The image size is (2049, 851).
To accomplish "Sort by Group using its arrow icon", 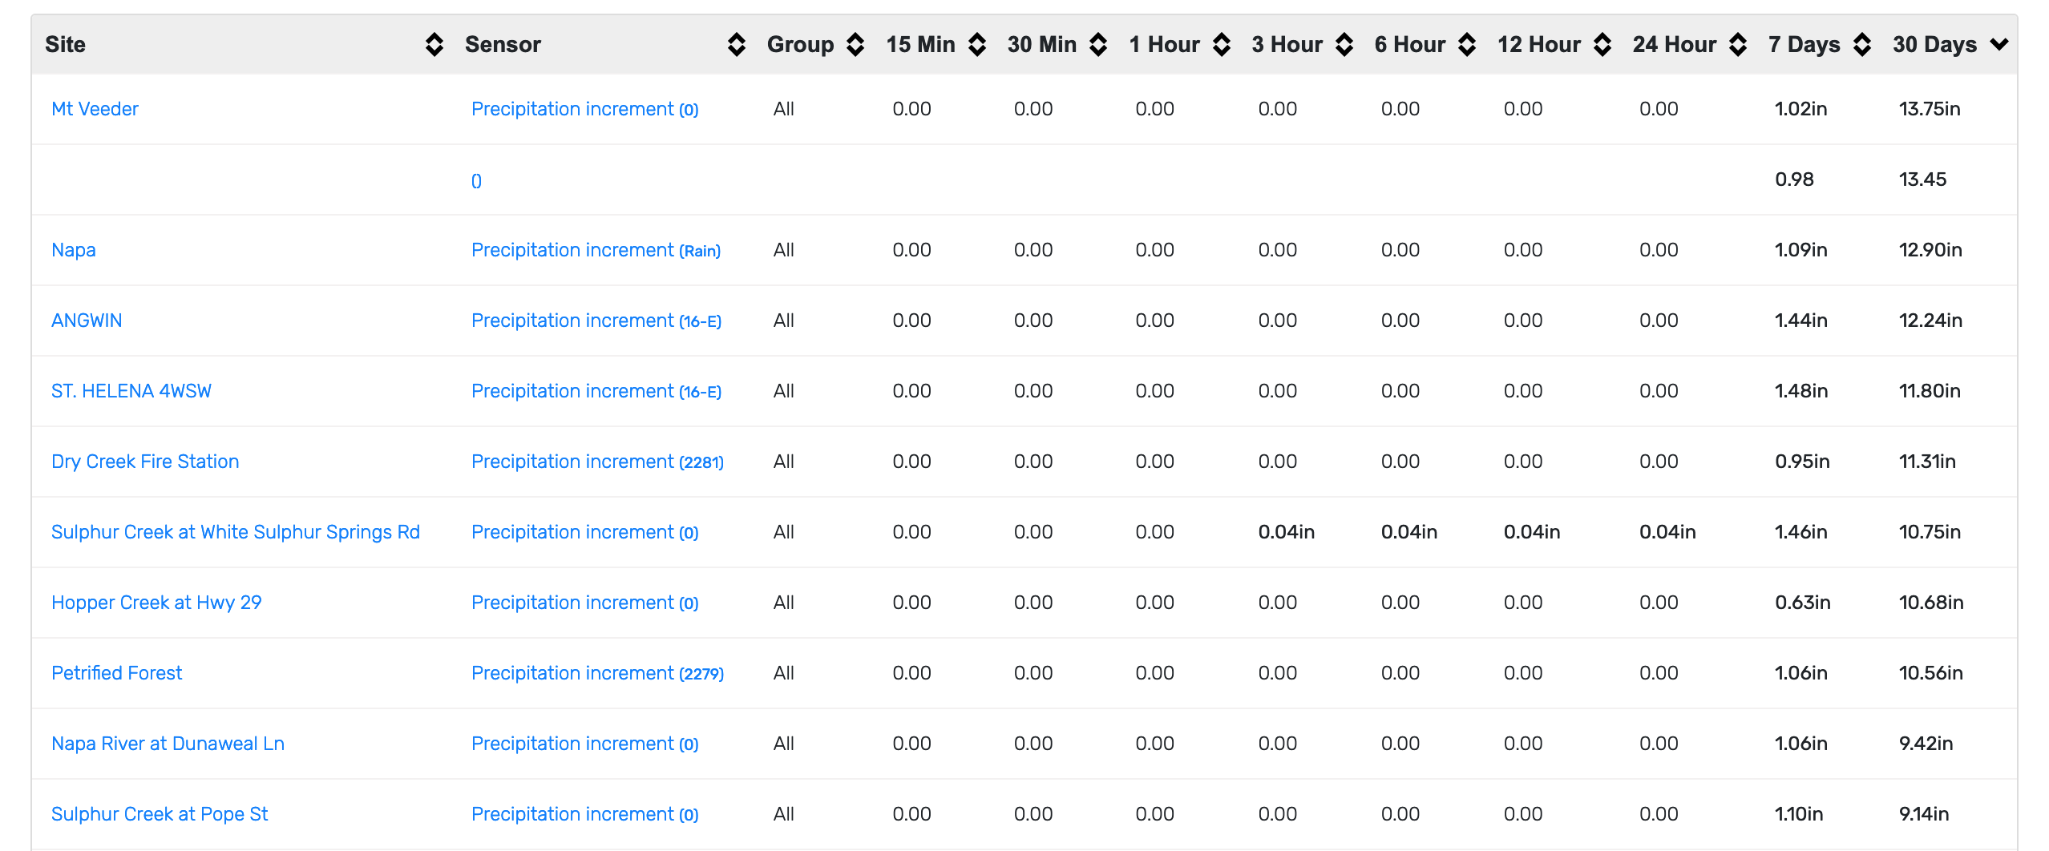I will pyautogui.click(x=855, y=45).
